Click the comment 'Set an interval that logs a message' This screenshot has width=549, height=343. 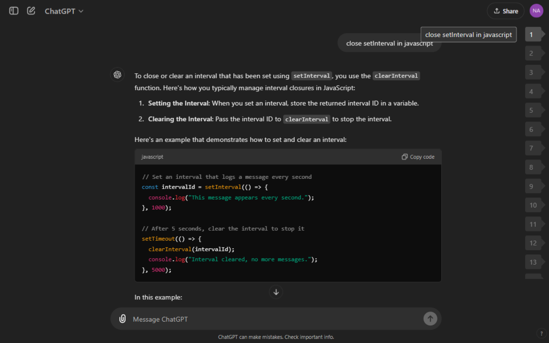[x=227, y=177]
